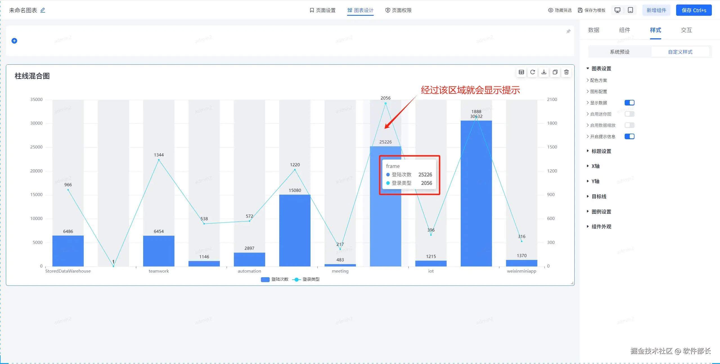Delete the chart with the trash icon
This screenshot has height=364, width=720.
pos(566,72)
